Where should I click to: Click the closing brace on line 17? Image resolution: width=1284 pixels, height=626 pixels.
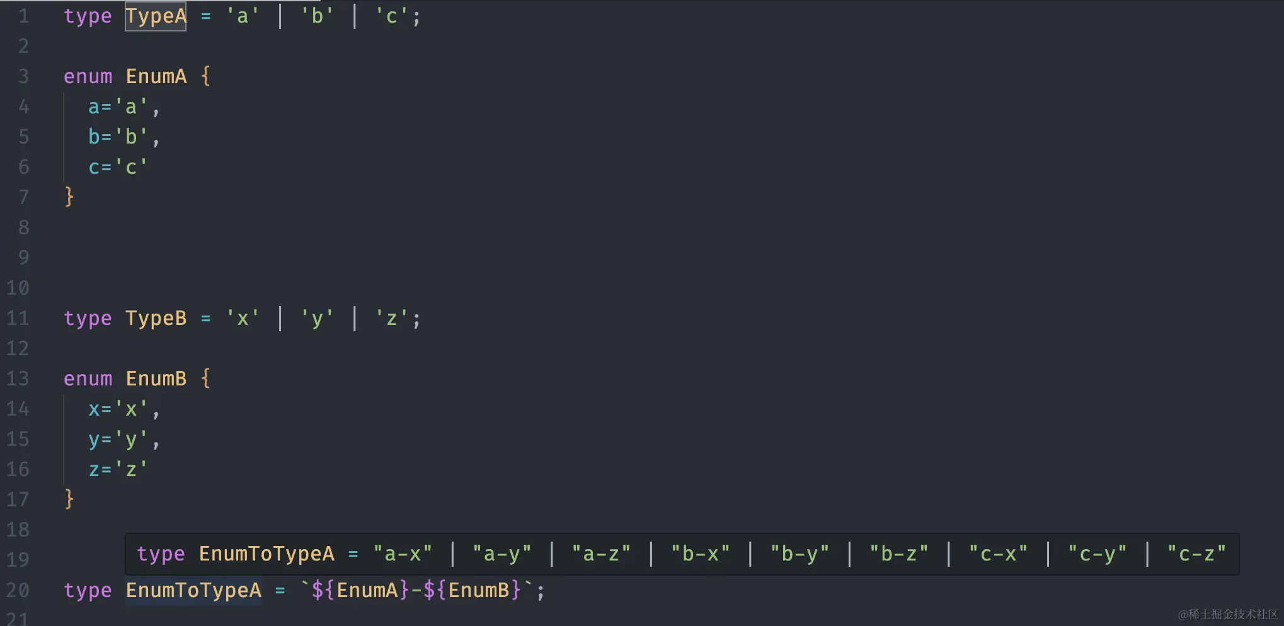point(69,499)
